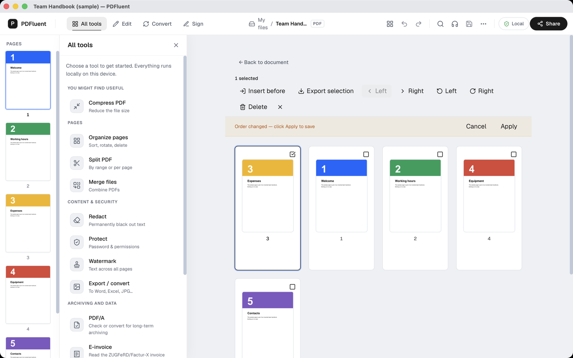
Task: Click Insert before
Action: (263, 91)
